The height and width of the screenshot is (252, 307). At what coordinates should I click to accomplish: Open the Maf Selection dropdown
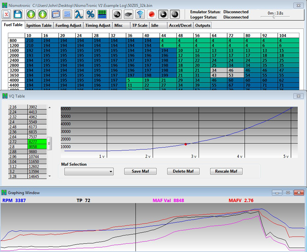(89, 172)
